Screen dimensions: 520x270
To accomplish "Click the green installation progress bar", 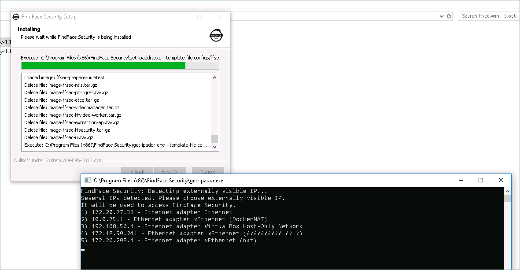I will click(x=120, y=66).
